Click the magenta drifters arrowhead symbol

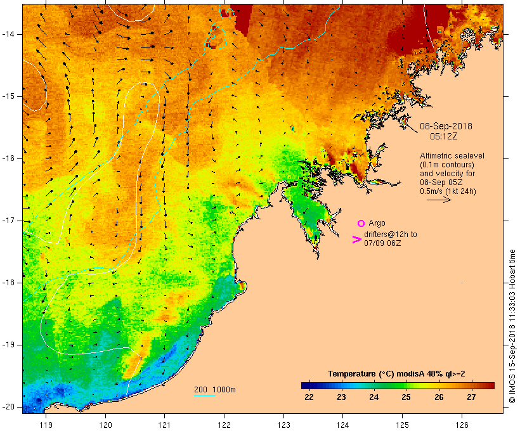356,240
